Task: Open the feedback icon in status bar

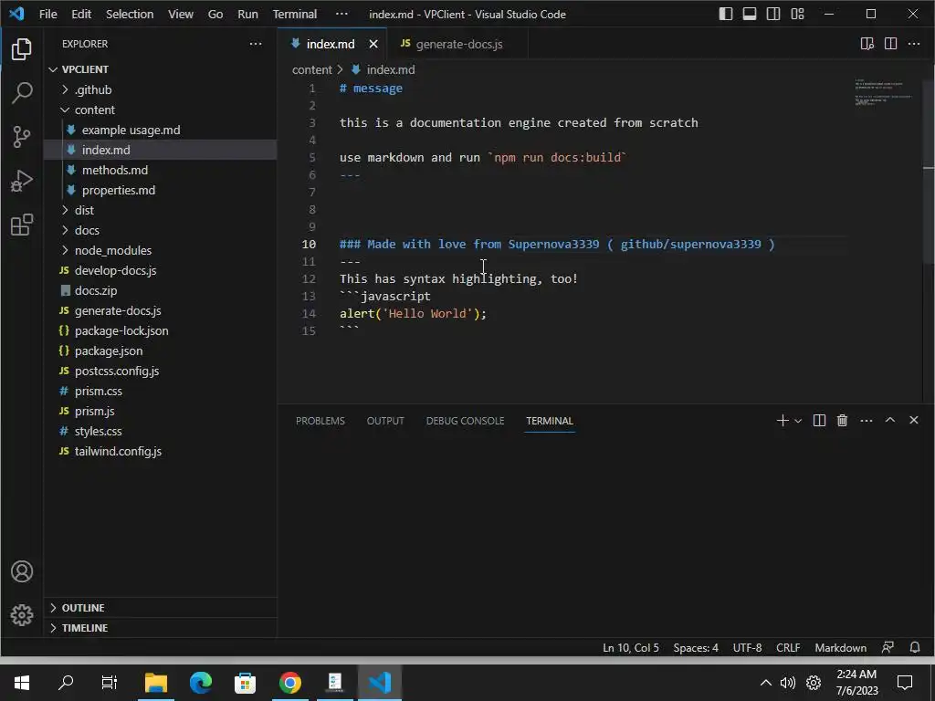Action: 888,647
